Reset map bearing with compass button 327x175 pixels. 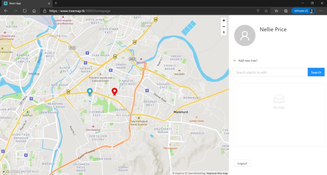click(x=224, y=33)
